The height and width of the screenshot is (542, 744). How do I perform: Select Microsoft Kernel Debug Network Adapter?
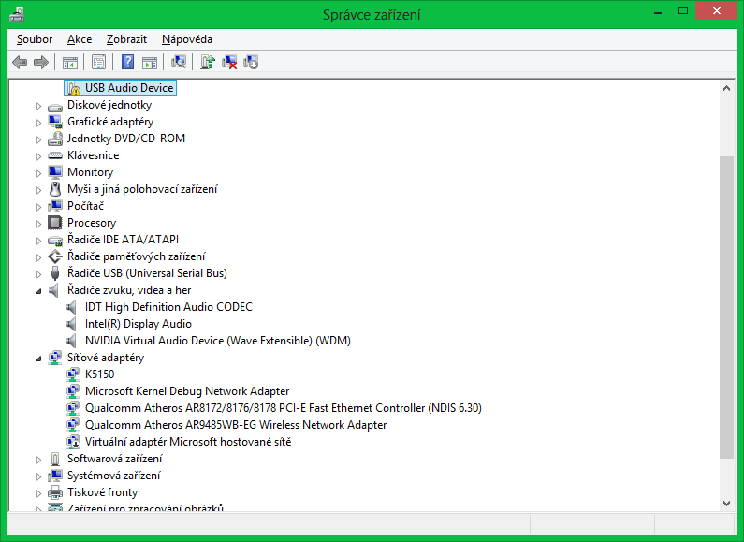[187, 391]
